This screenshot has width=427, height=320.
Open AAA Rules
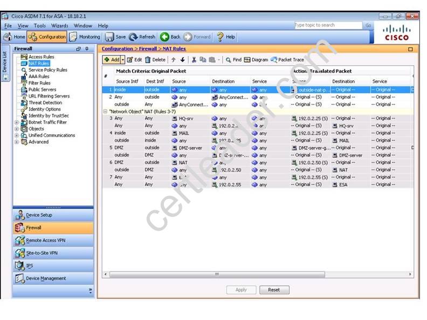pyautogui.click(x=39, y=76)
